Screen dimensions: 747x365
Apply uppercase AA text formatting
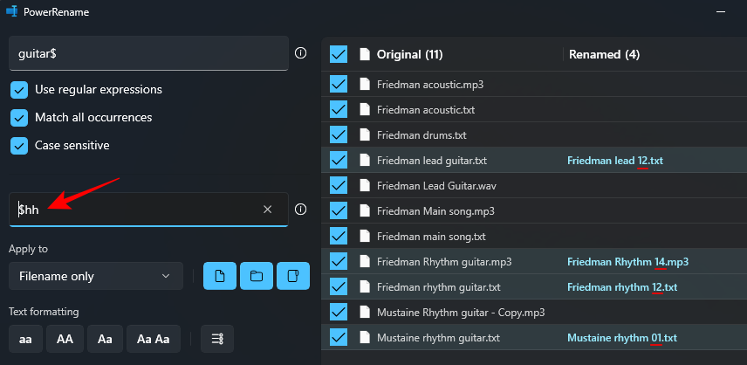[65, 339]
